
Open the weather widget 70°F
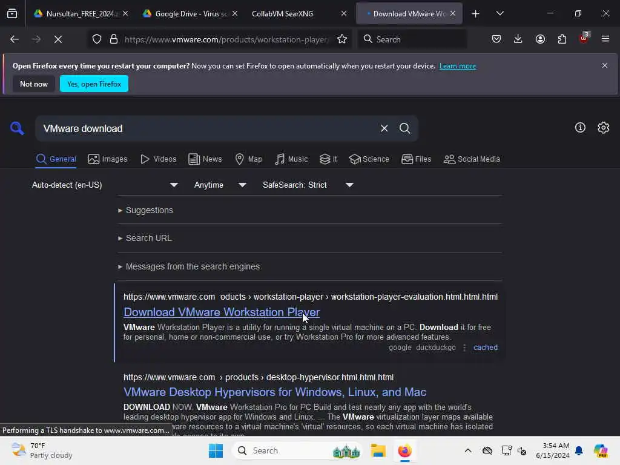click(42, 450)
